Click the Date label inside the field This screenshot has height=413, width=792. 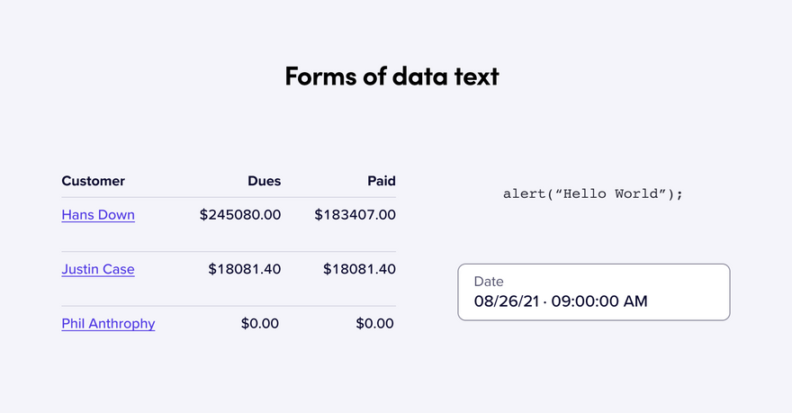[x=489, y=282]
